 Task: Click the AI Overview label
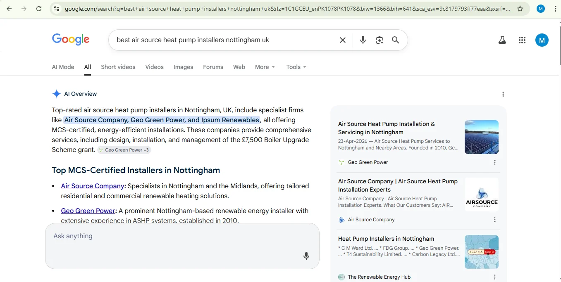click(81, 94)
